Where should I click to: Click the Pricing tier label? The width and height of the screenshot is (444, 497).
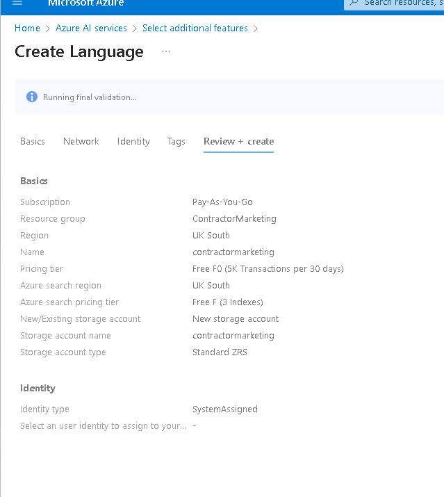pos(42,269)
